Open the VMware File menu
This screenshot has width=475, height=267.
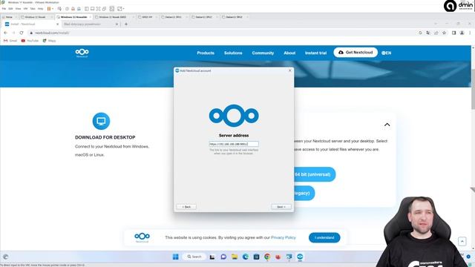tap(4, 9)
